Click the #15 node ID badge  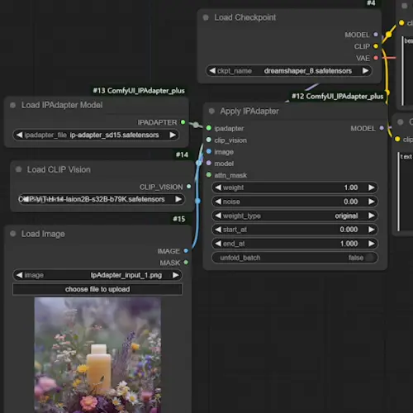[x=179, y=219]
